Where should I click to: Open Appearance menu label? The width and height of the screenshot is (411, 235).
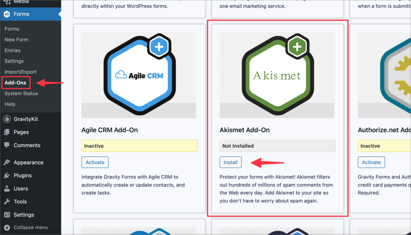coord(28,162)
